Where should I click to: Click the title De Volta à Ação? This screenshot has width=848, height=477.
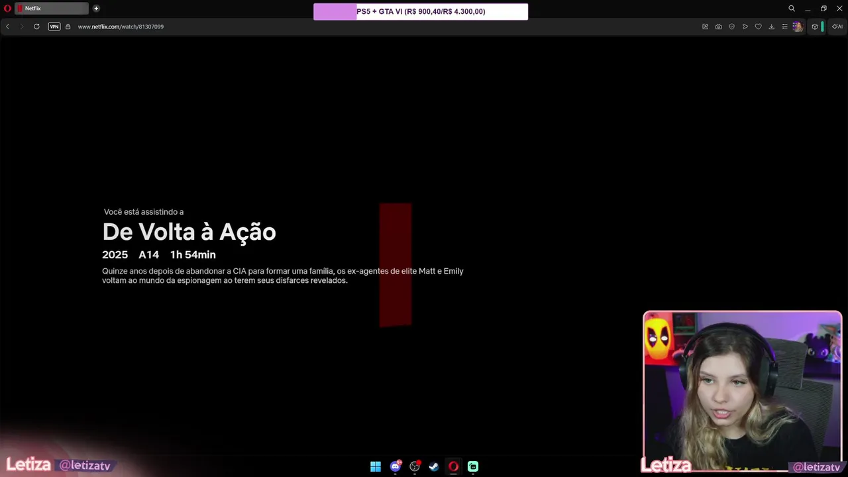click(189, 232)
